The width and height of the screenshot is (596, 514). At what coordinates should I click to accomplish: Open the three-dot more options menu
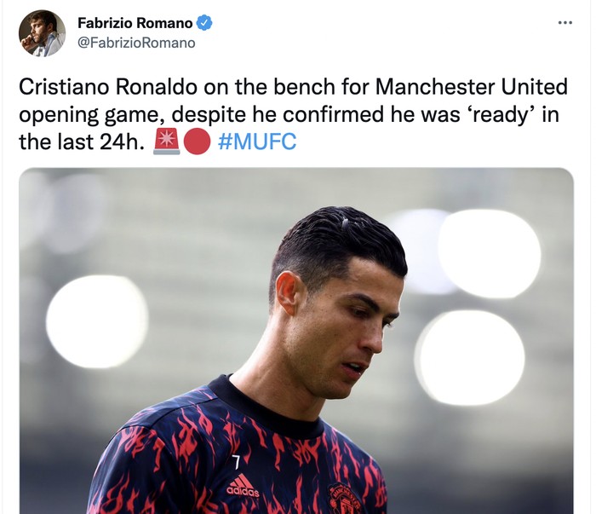point(564,23)
